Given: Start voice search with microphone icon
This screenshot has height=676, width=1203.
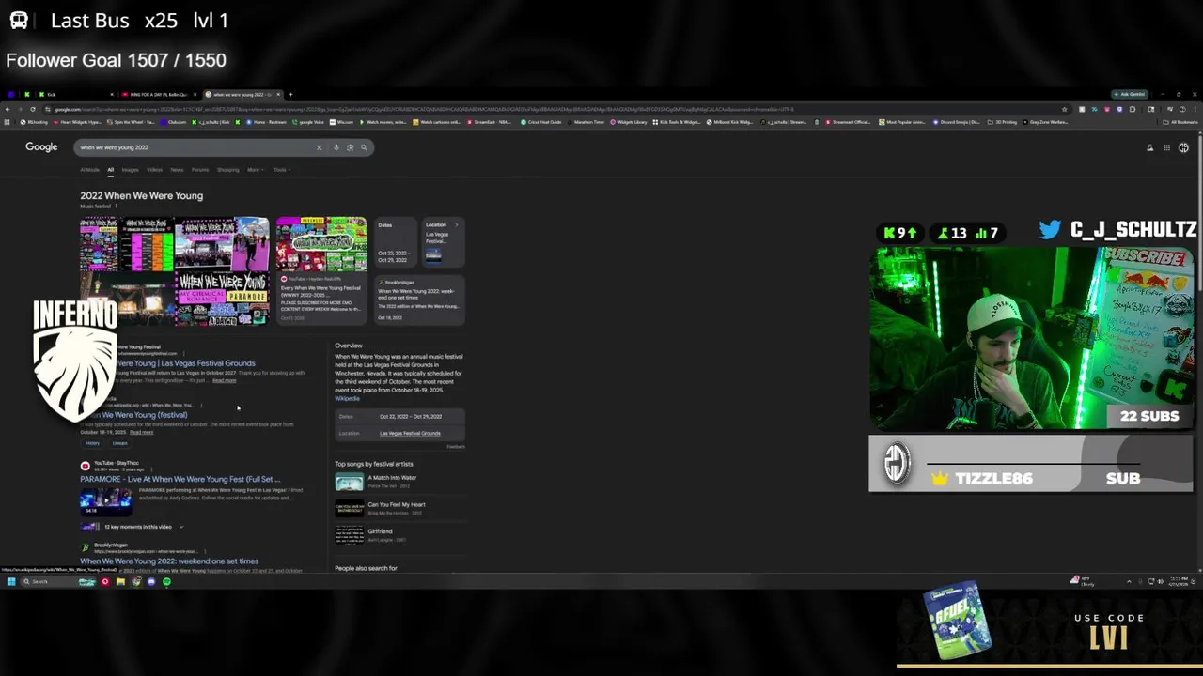Looking at the screenshot, I should click(x=336, y=147).
